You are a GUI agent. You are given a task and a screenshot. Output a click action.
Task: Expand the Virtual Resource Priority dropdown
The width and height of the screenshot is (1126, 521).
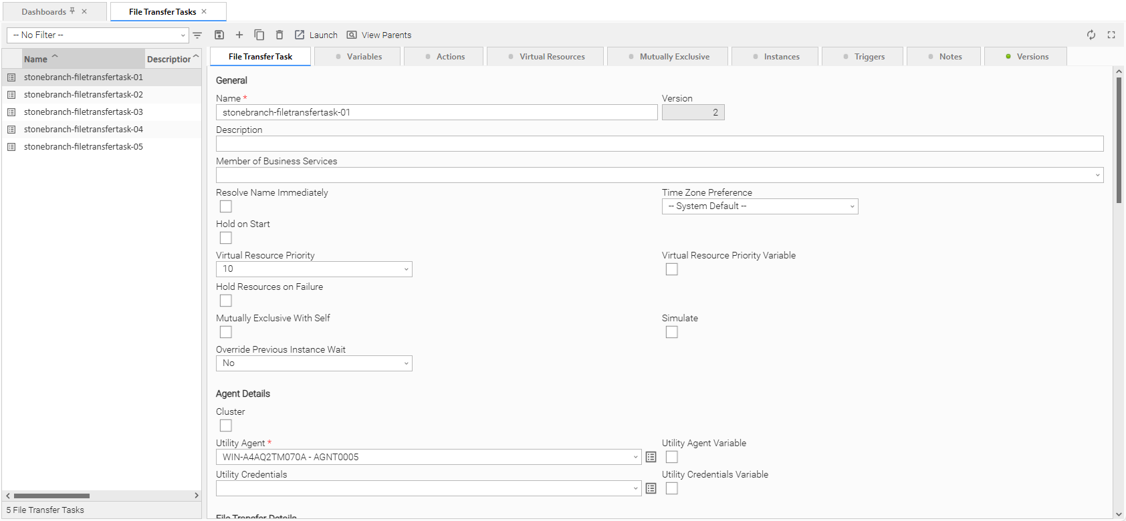pos(314,269)
